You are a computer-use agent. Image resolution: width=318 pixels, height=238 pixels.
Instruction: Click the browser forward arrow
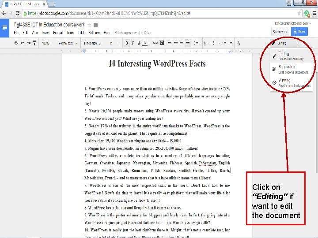11,13
